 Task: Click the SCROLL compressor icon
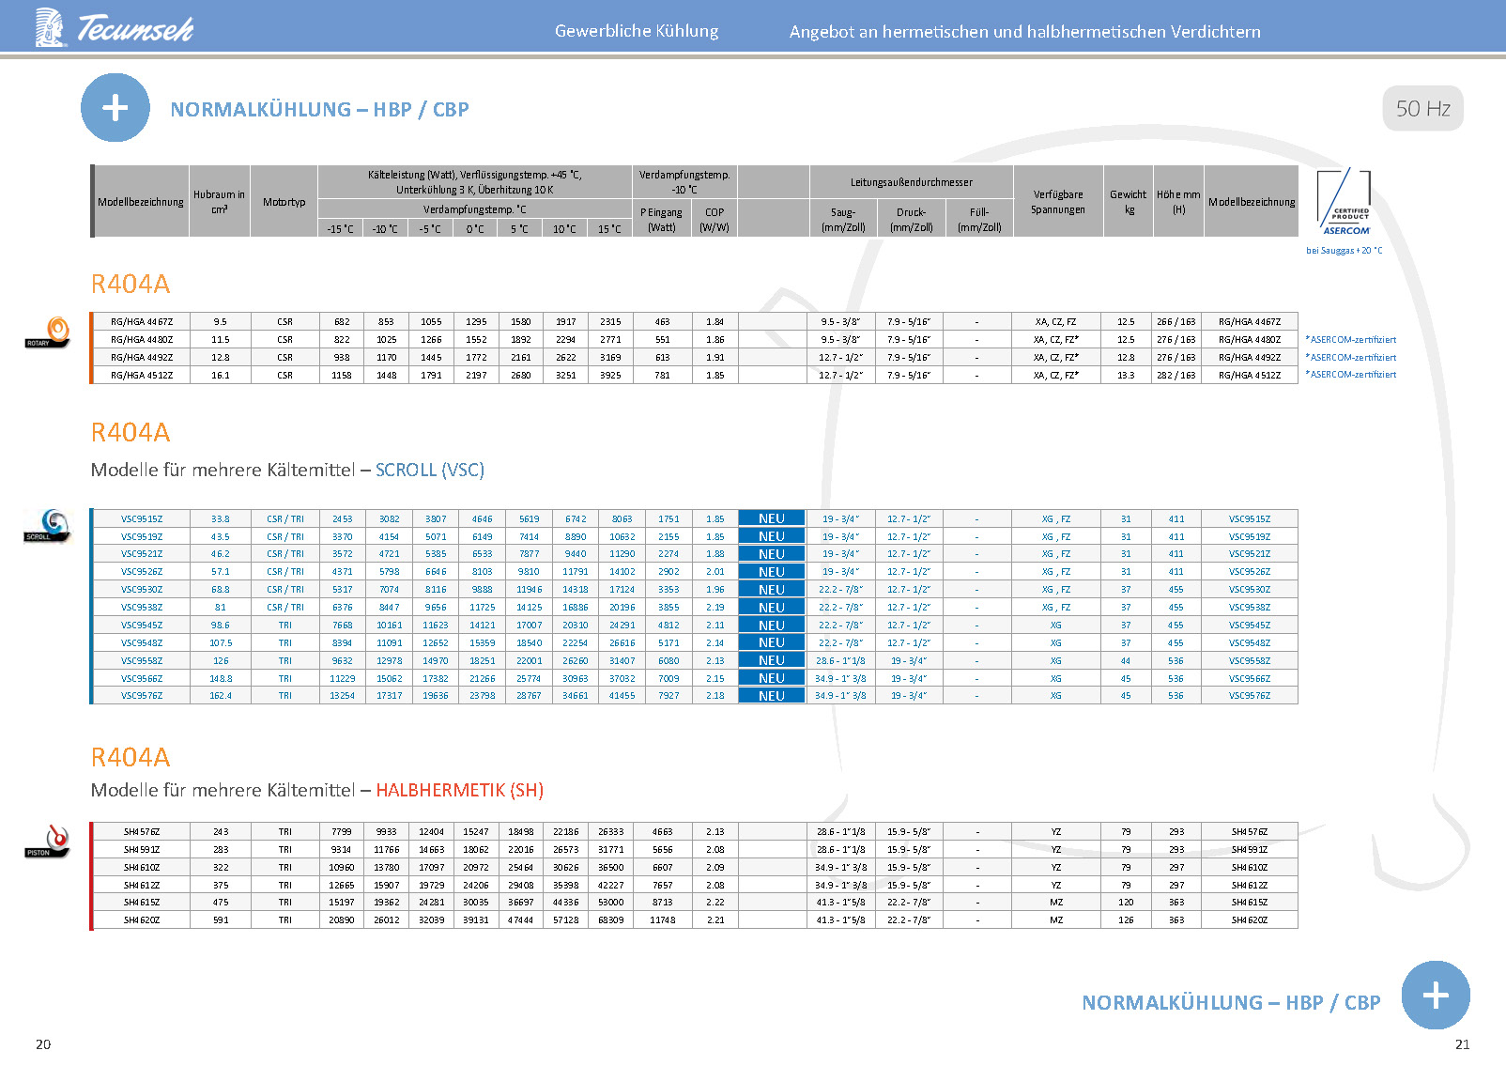(x=48, y=526)
